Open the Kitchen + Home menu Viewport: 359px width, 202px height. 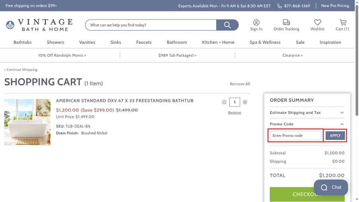pyautogui.click(x=218, y=42)
